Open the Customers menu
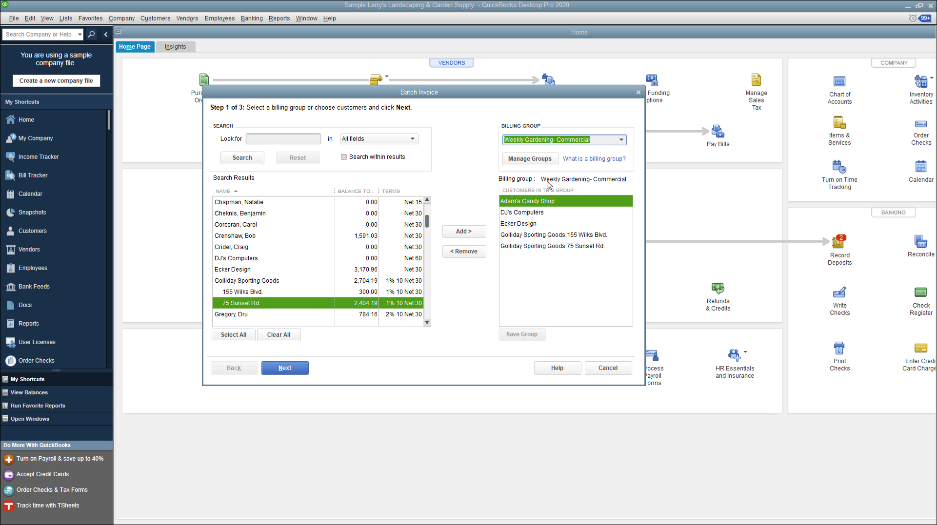 click(x=155, y=19)
